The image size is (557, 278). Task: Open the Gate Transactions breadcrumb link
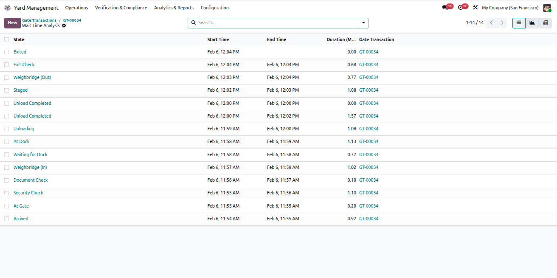point(39,20)
